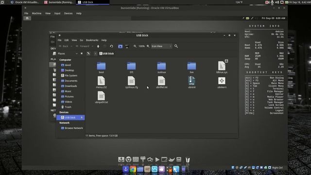Click the host volume tray icon

click(x=277, y=2)
